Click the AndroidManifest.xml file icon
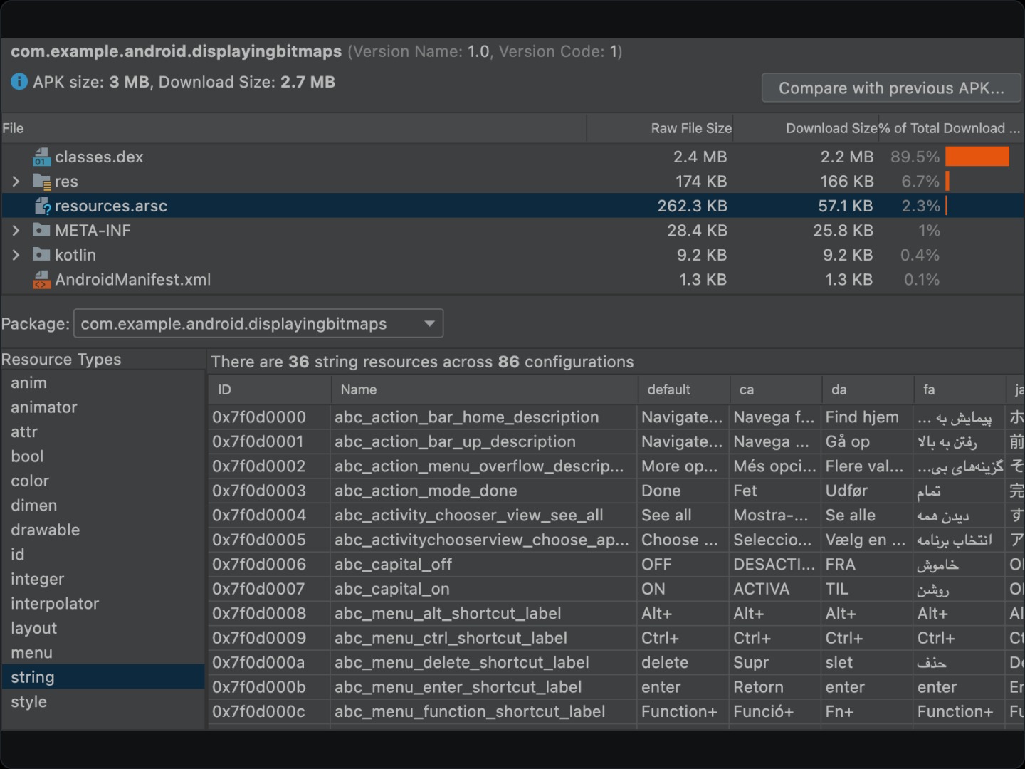This screenshot has width=1025, height=769. pyautogui.click(x=41, y=279)
